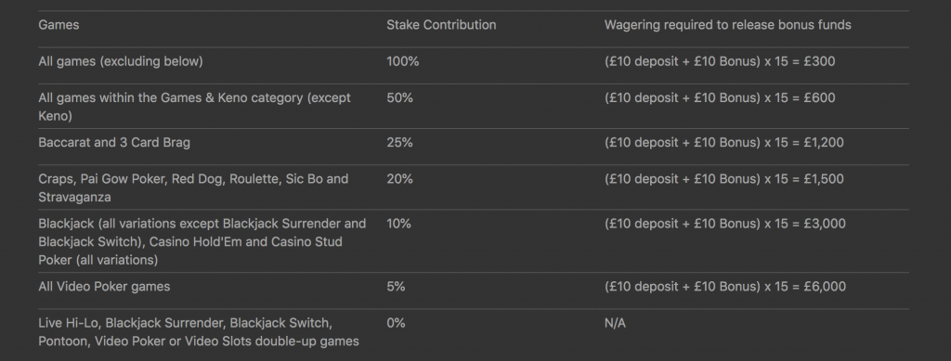Select the Craps, Pai Gow Poker row text

193,187
